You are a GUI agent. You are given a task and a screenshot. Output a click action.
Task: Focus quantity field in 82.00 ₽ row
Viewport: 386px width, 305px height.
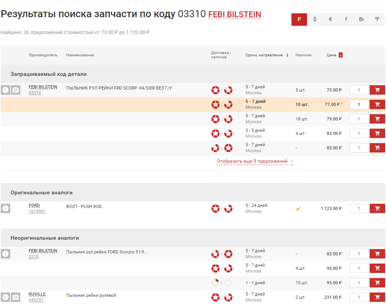coord(359,133)
